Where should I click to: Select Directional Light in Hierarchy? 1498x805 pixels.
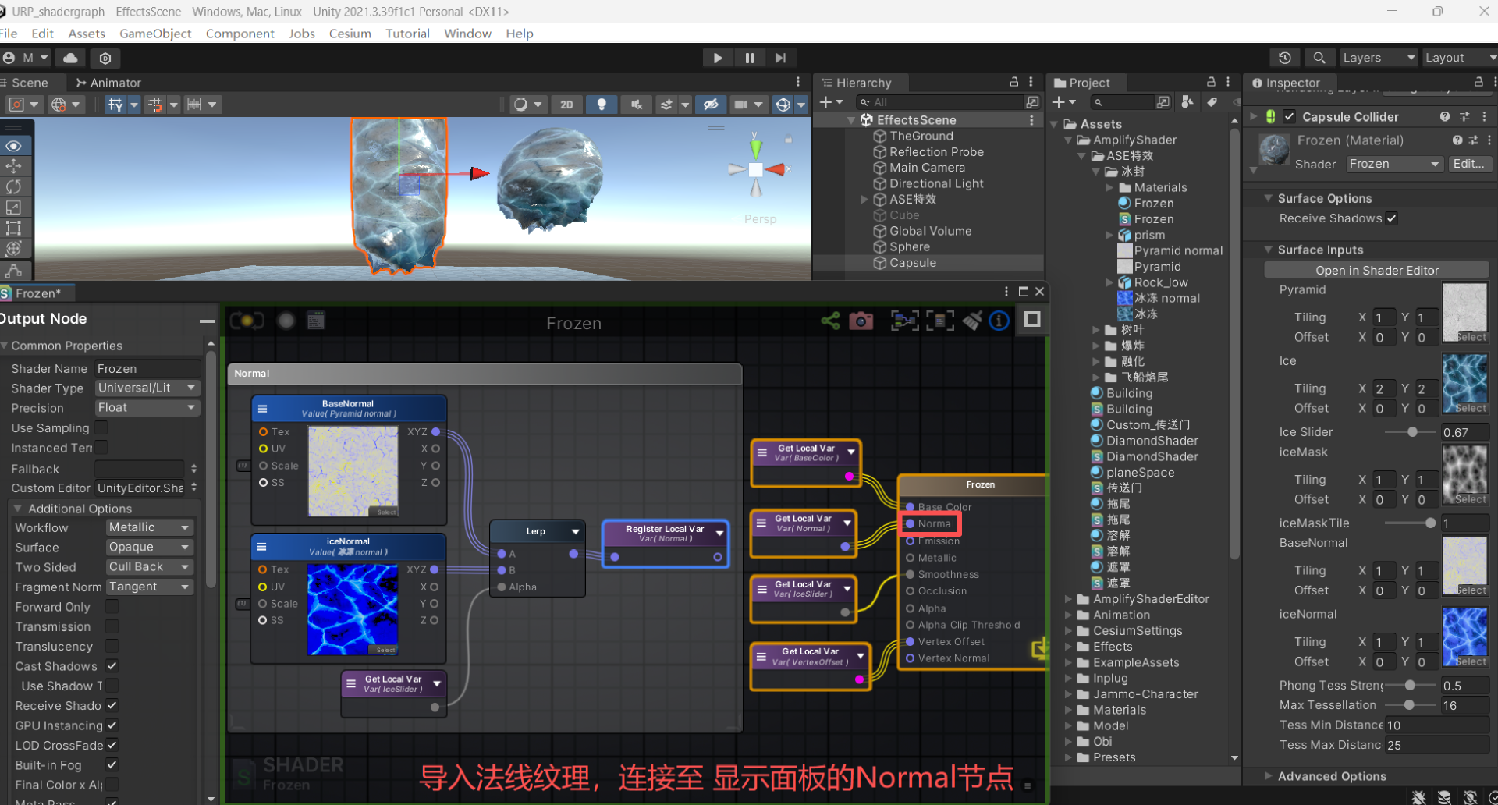pos(936,183)
